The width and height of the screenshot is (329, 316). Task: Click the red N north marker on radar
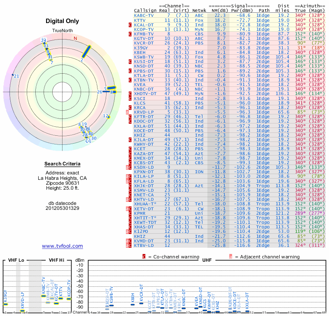tap(75, 38)
